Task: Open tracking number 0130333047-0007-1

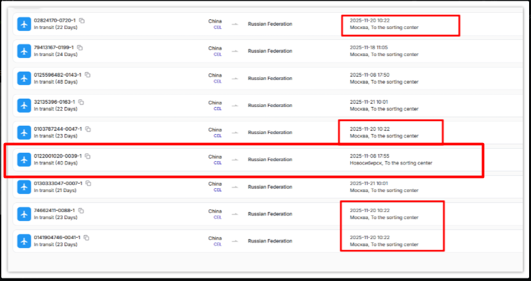Action: pos(57,183)
